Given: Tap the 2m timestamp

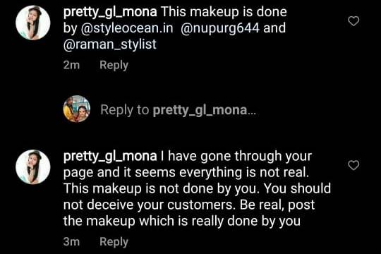Looking at the screenshot, I should coord(71,65).
